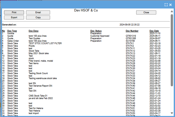Click the No column header

click(3, 31)
